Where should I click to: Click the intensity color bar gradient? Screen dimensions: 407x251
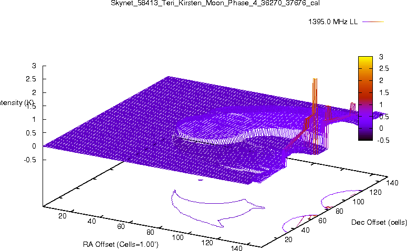click(365, 98)
